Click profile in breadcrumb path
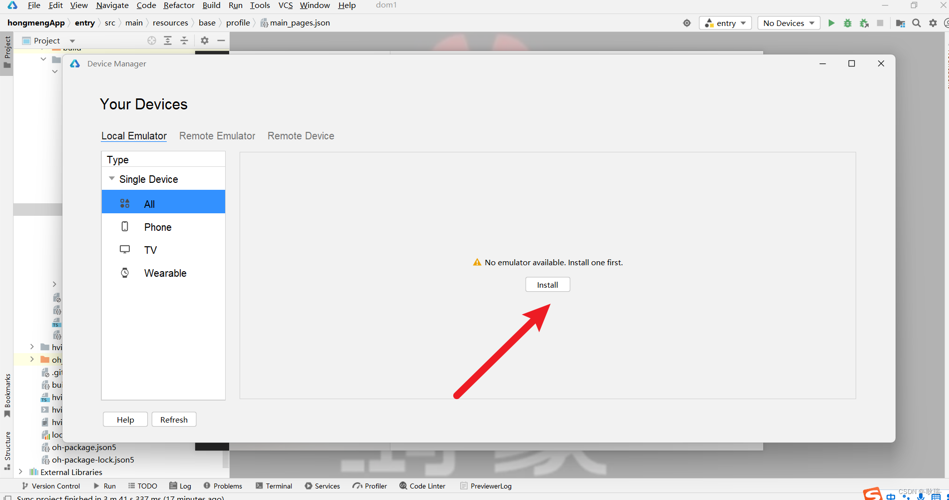Viewport: 949px width, 500px height. point(238,23)
